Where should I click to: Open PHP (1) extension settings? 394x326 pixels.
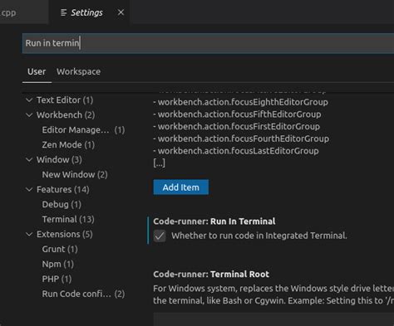point(57,280)
